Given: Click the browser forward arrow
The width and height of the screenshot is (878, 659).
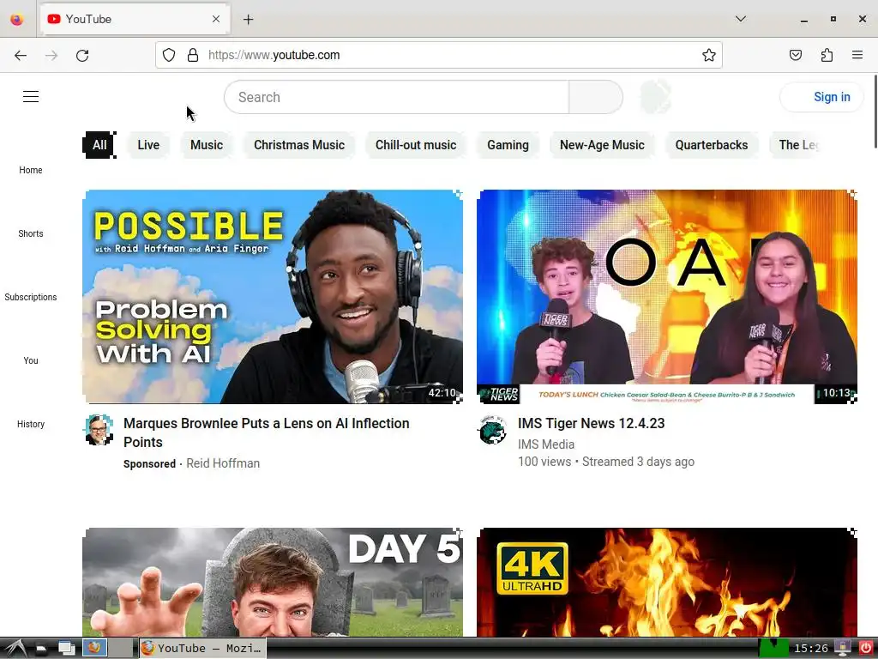Looking at the screenshot, I should (51, 55).
